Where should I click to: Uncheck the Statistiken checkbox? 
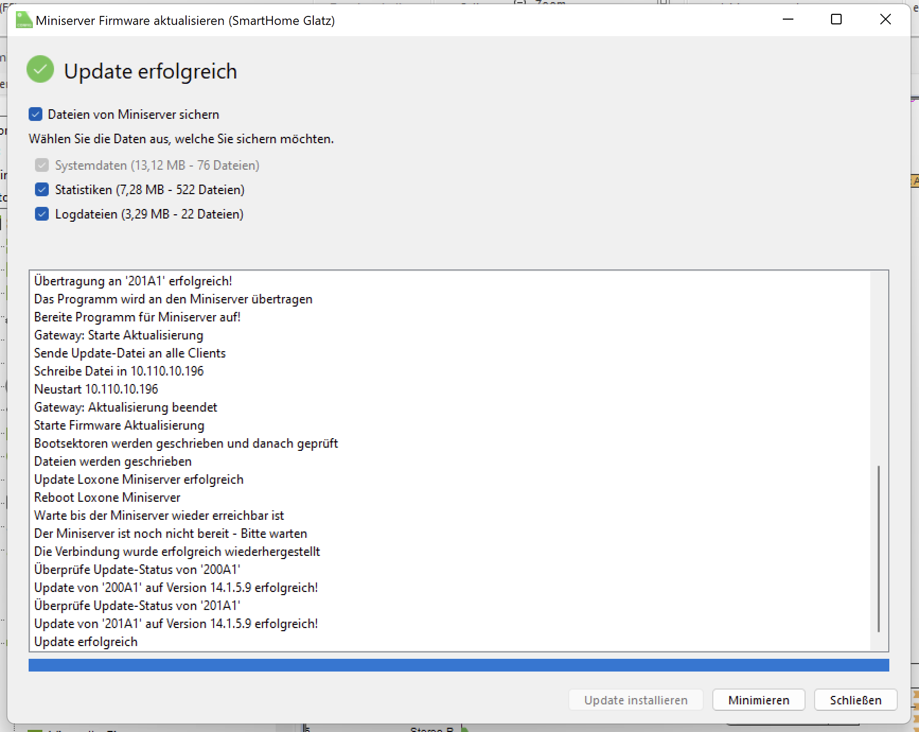coord(42,189)
